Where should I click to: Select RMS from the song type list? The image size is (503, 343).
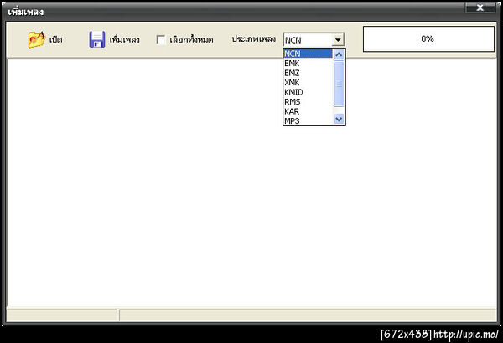308,101
